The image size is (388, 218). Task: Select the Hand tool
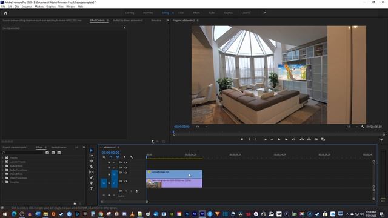point(92,183)
